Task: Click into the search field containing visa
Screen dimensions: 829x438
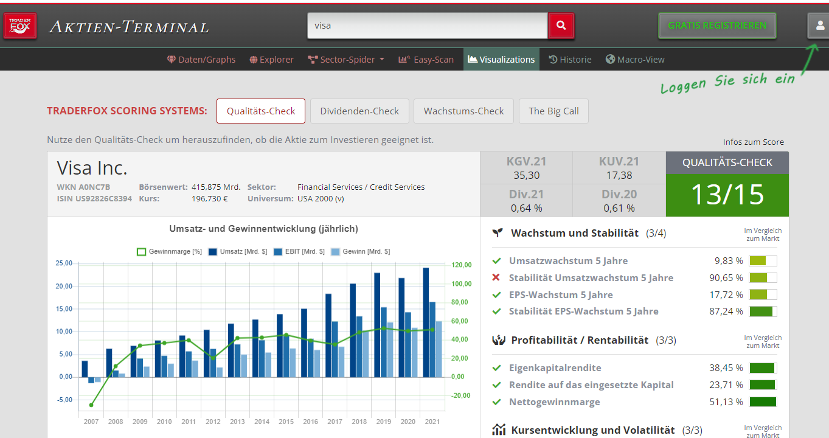Action: (427, 26)
